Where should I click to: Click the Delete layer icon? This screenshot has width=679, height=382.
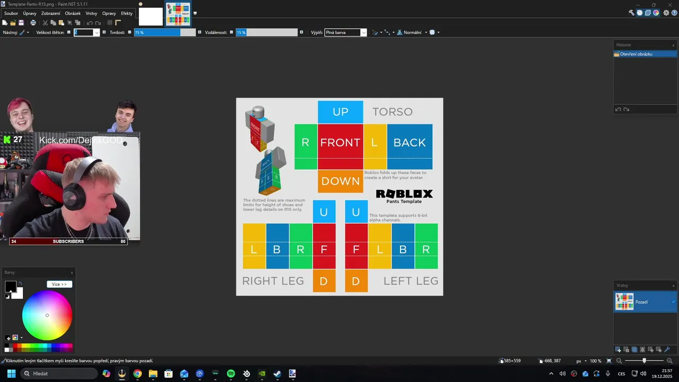[626, 349]
